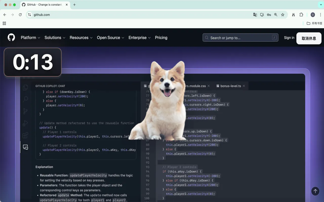Click the "// Update method refactored" comment line
This screenshot has height=202, width=324.
coord(87,123)
